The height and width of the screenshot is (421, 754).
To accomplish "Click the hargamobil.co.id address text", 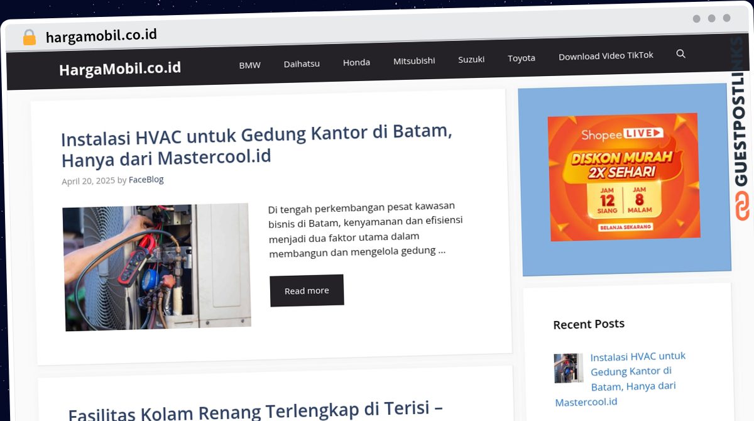I will 101,35.
